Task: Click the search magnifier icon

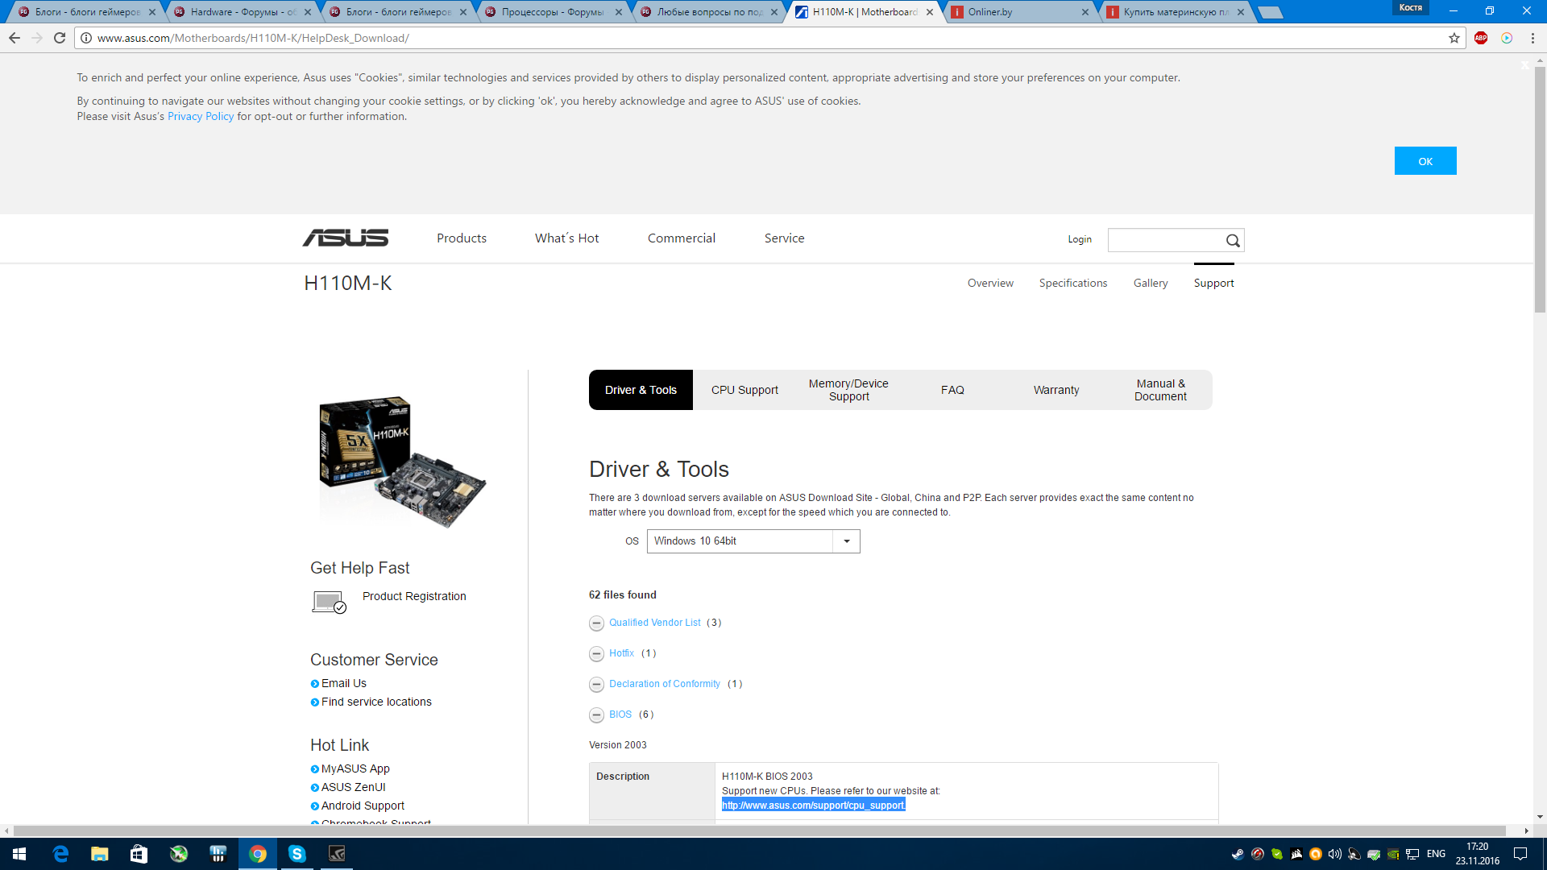Action: [1233, 240]
